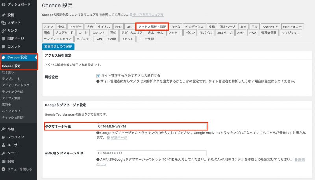This screenshot has height=180, width=315.
Task: Open Media library icon
Action: pos(4,23)
